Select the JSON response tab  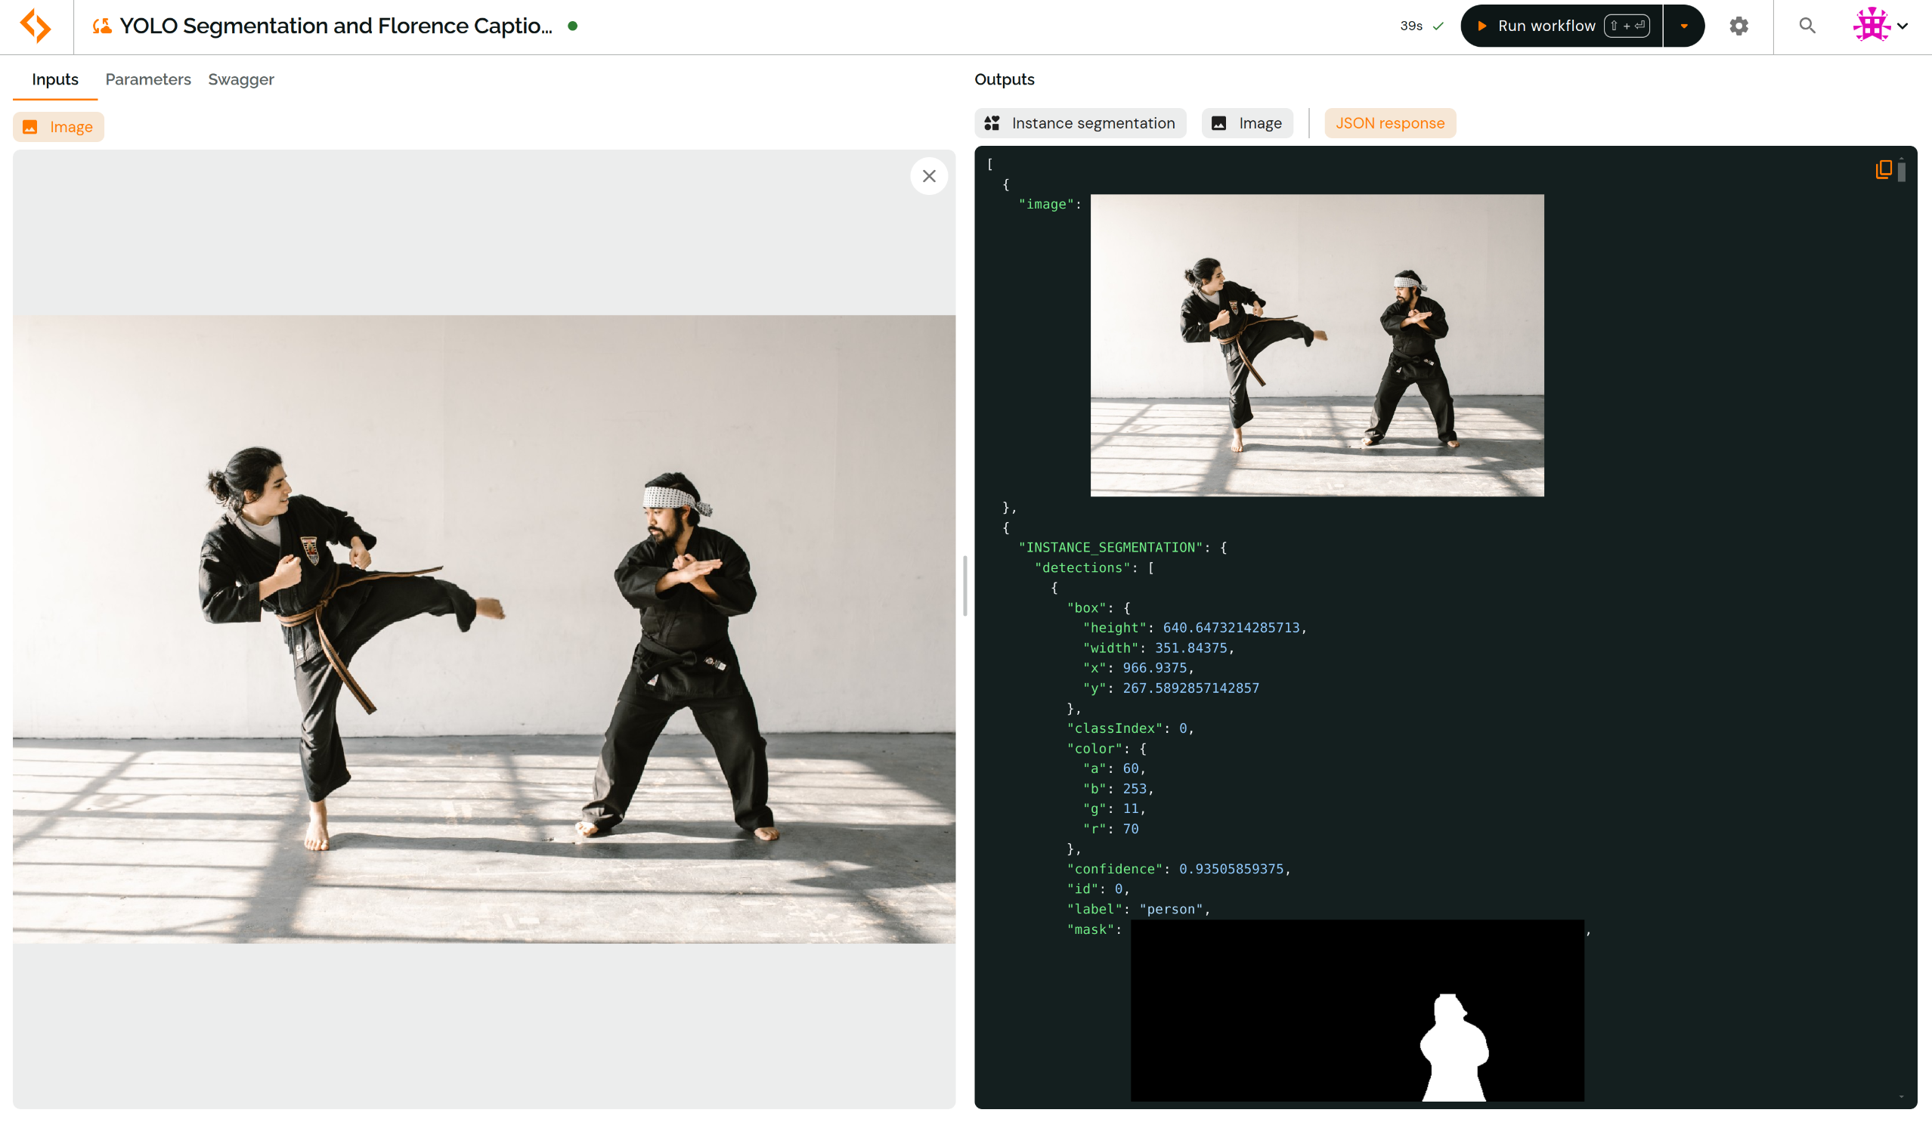tap(1390, 123)
